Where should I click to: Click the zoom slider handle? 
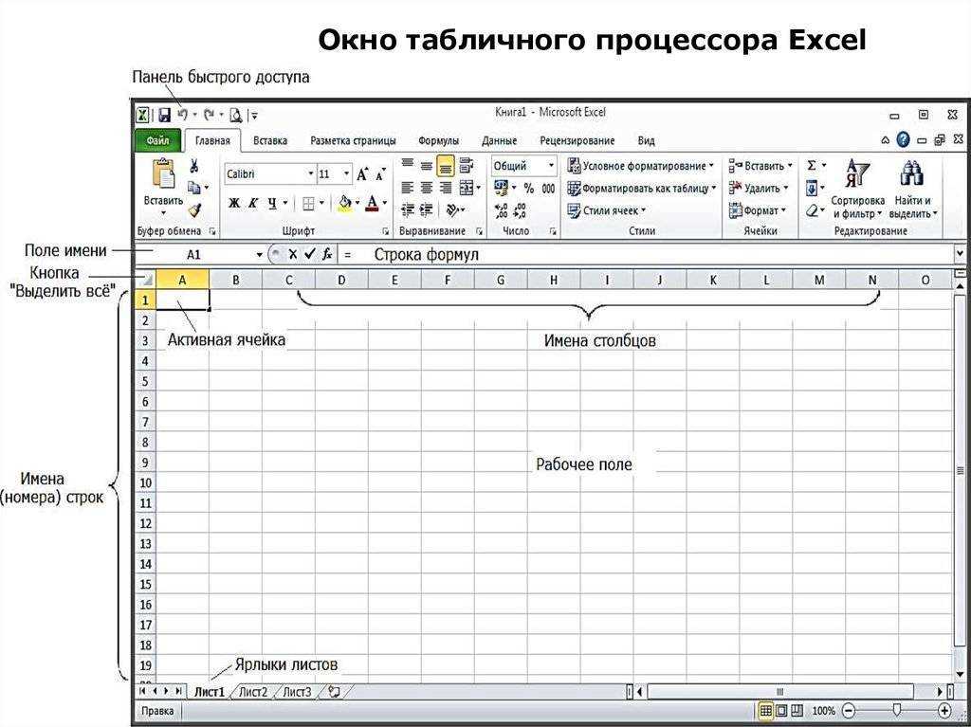click(x=896, y=711)
